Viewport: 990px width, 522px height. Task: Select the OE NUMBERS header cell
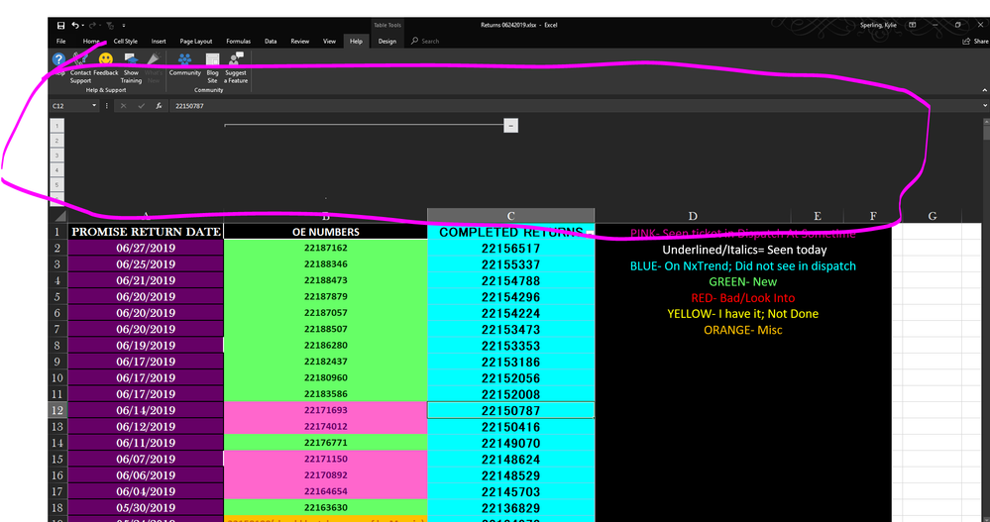click(x=326, y=232)
